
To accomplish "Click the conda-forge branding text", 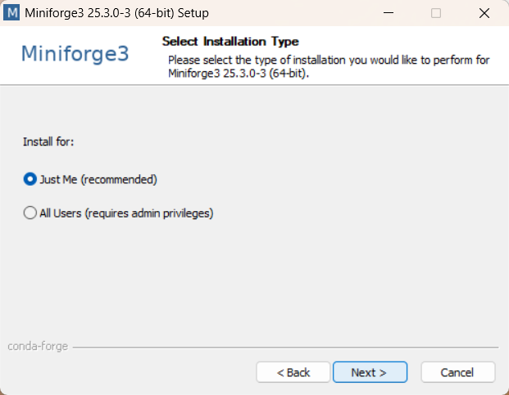I will coord(38,347).
